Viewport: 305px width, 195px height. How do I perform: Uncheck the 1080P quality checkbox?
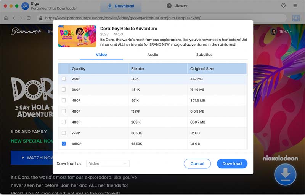tap(64, 144)
